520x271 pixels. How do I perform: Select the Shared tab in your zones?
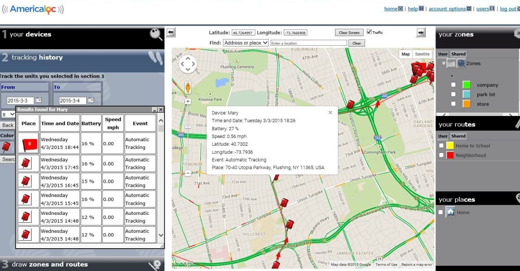tap(458, 54)
